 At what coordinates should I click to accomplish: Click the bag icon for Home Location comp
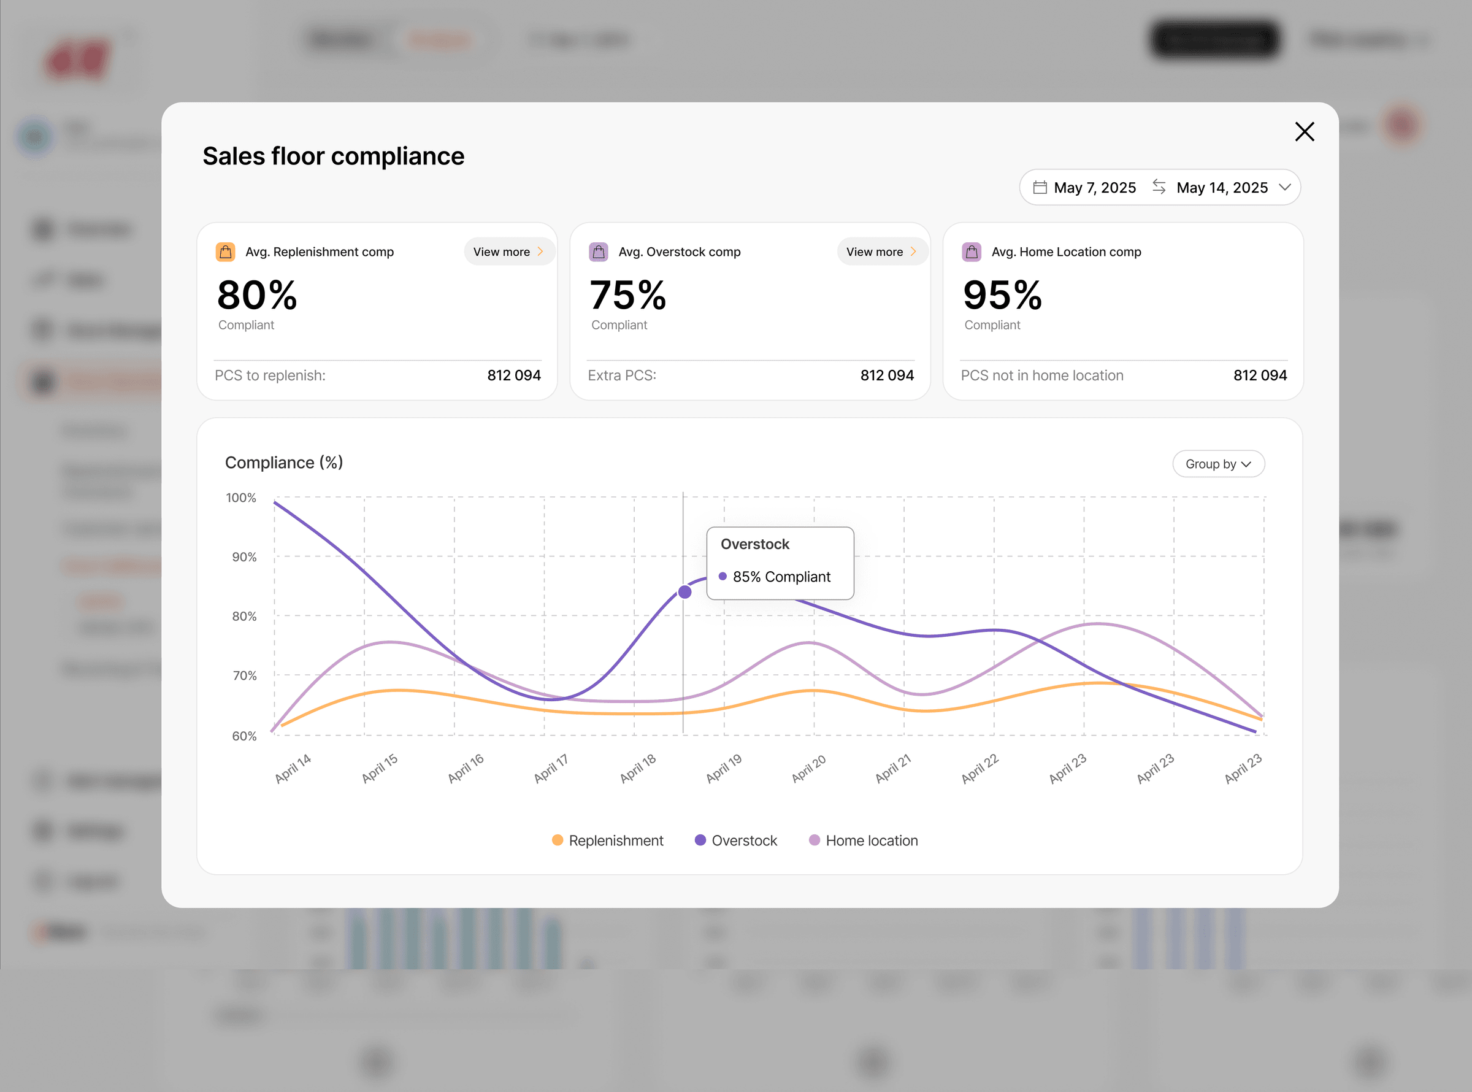pos(971,252)
